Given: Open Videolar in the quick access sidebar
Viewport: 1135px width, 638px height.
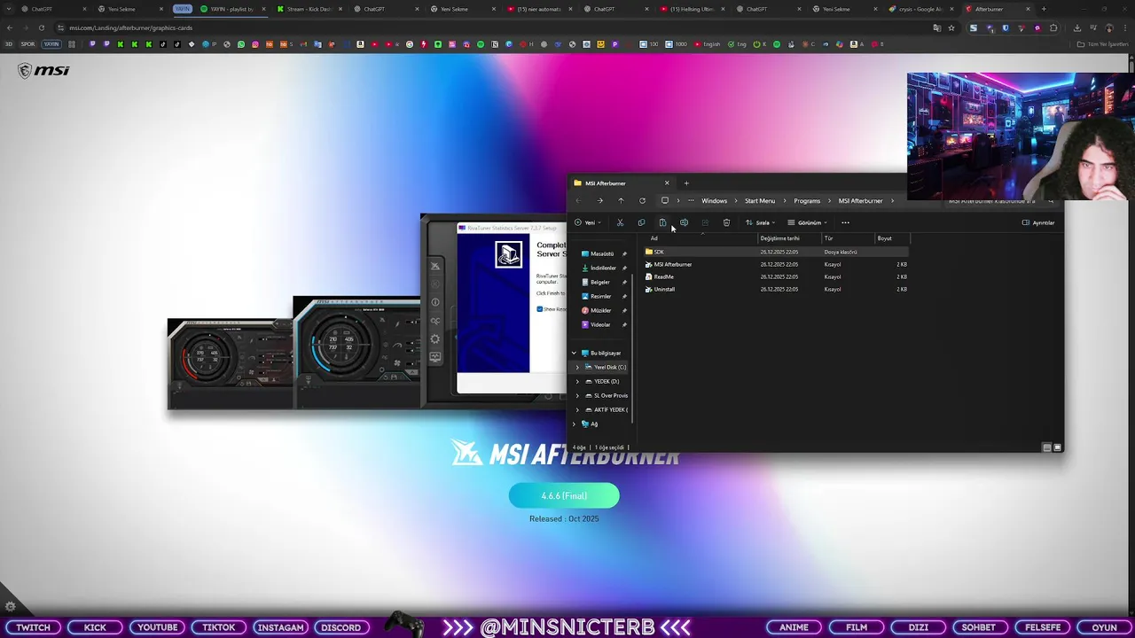Looking at the screenshot, I should pyautogui.click(x=600, y=324).
